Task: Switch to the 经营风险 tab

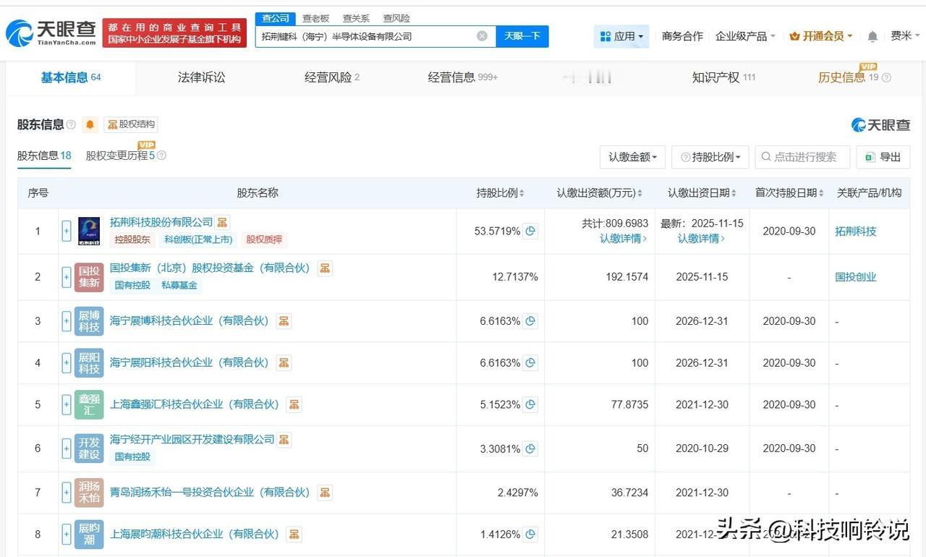Action: pyautogui.click(x=332, y=77)
